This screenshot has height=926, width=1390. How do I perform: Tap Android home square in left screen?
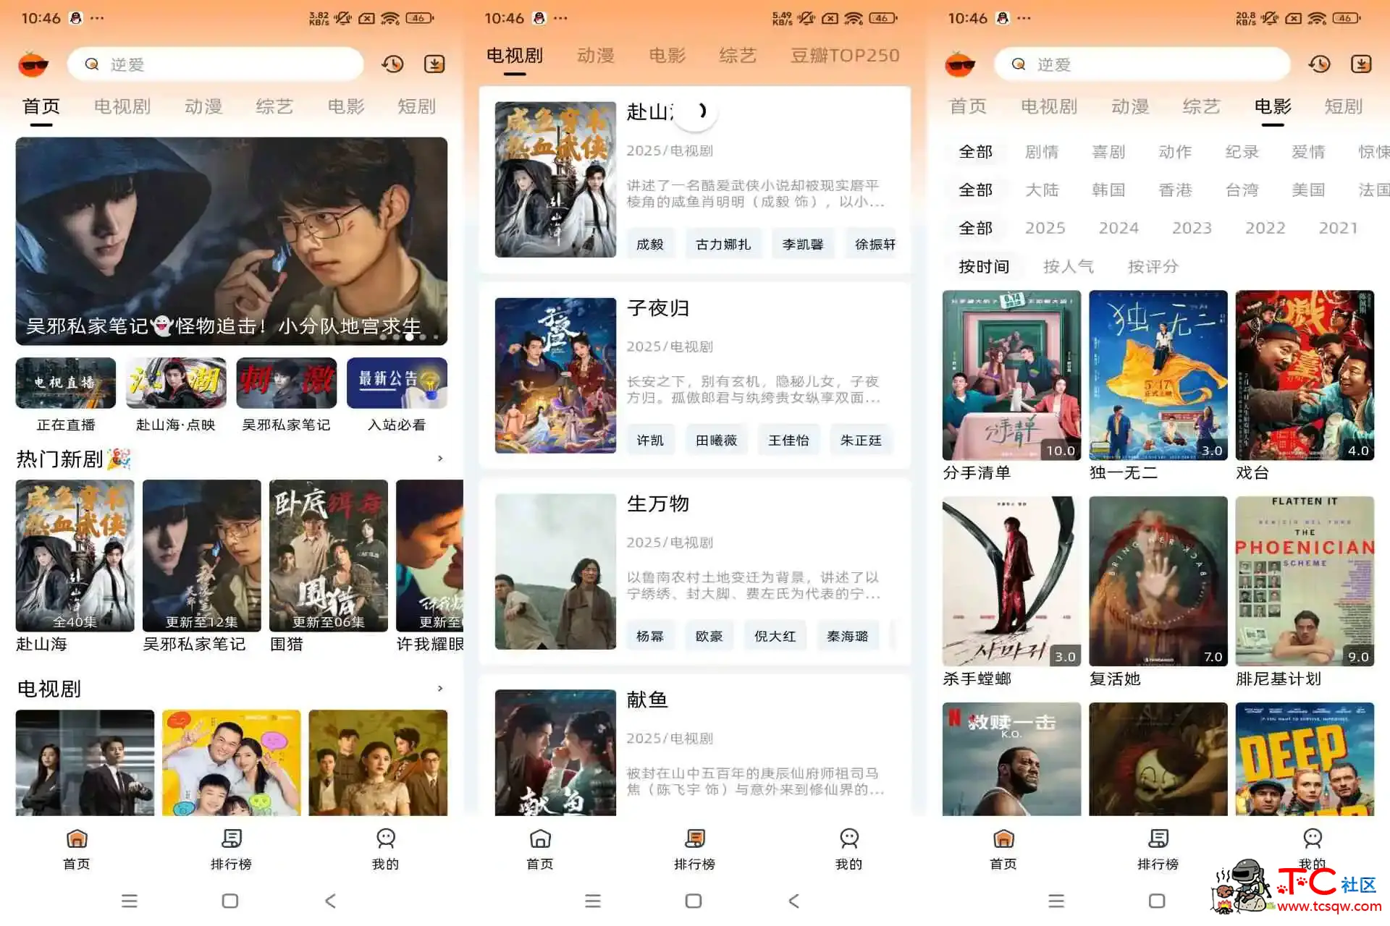[x=230, y=901]
